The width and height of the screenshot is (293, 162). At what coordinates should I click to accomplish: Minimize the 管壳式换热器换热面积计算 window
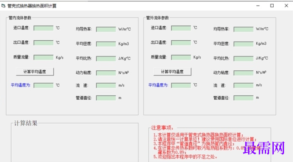pyautogui.click(x=258, y=6)
